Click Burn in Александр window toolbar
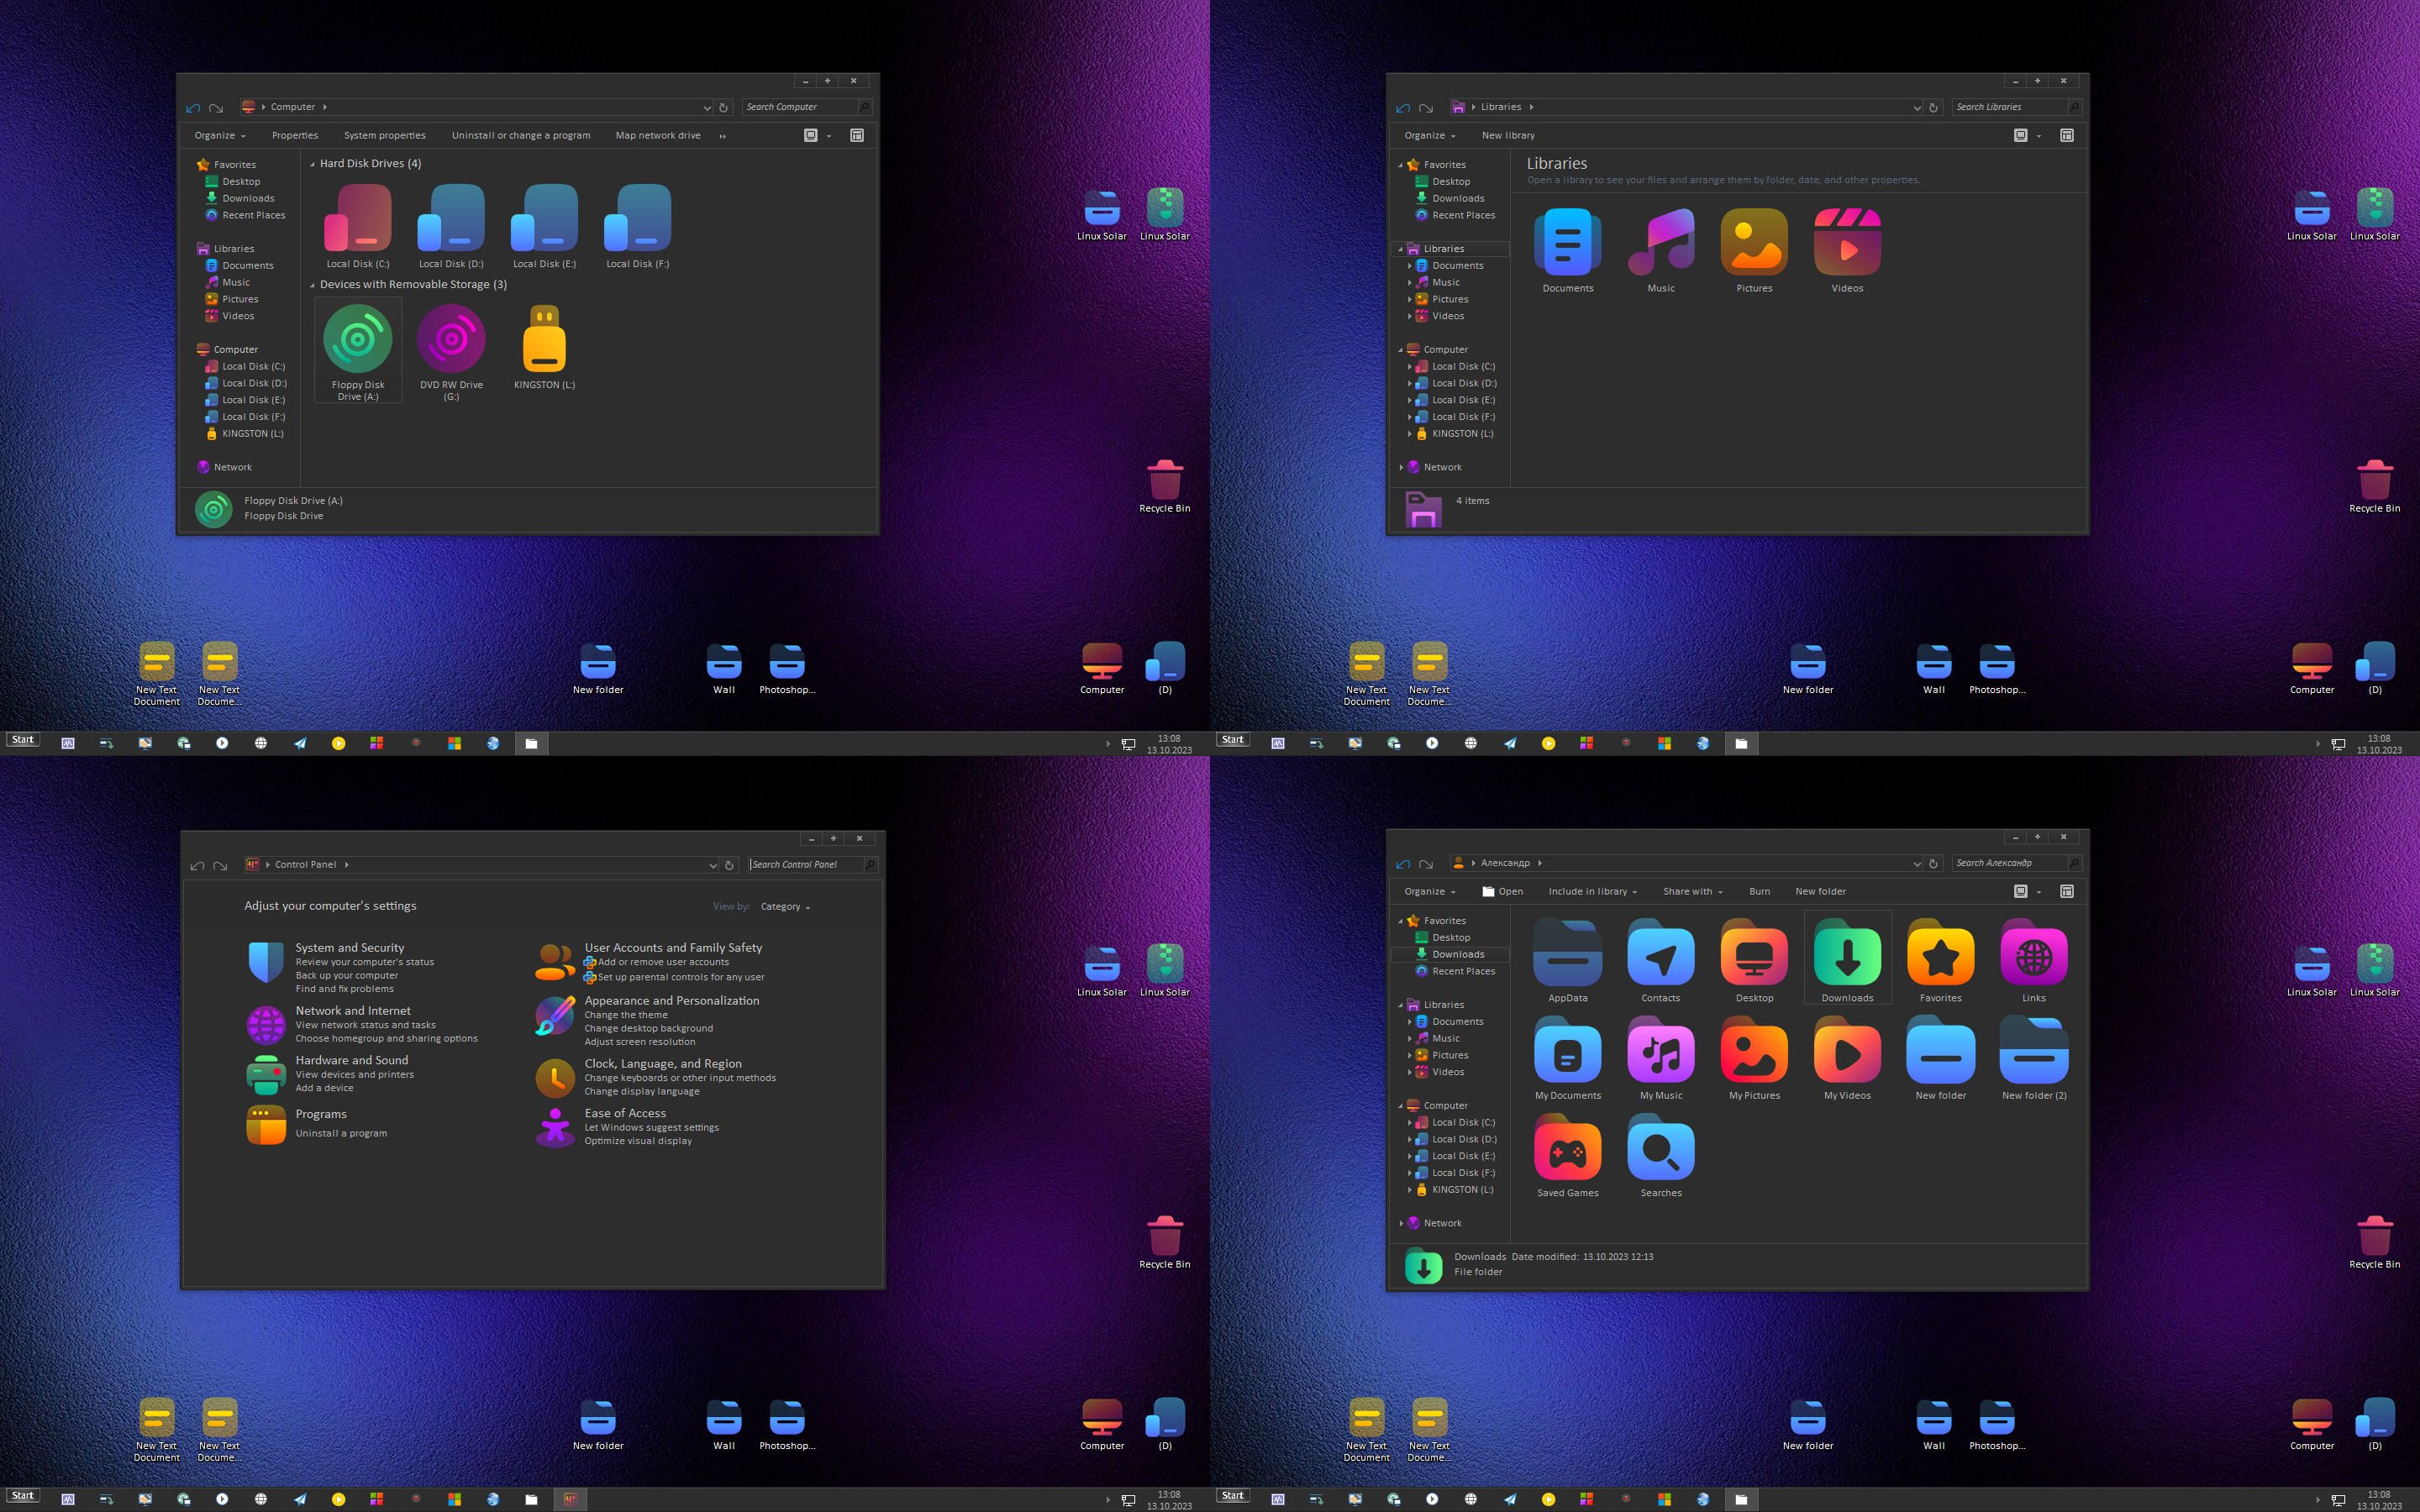2420x1512 pixels. coord(1759,891)
